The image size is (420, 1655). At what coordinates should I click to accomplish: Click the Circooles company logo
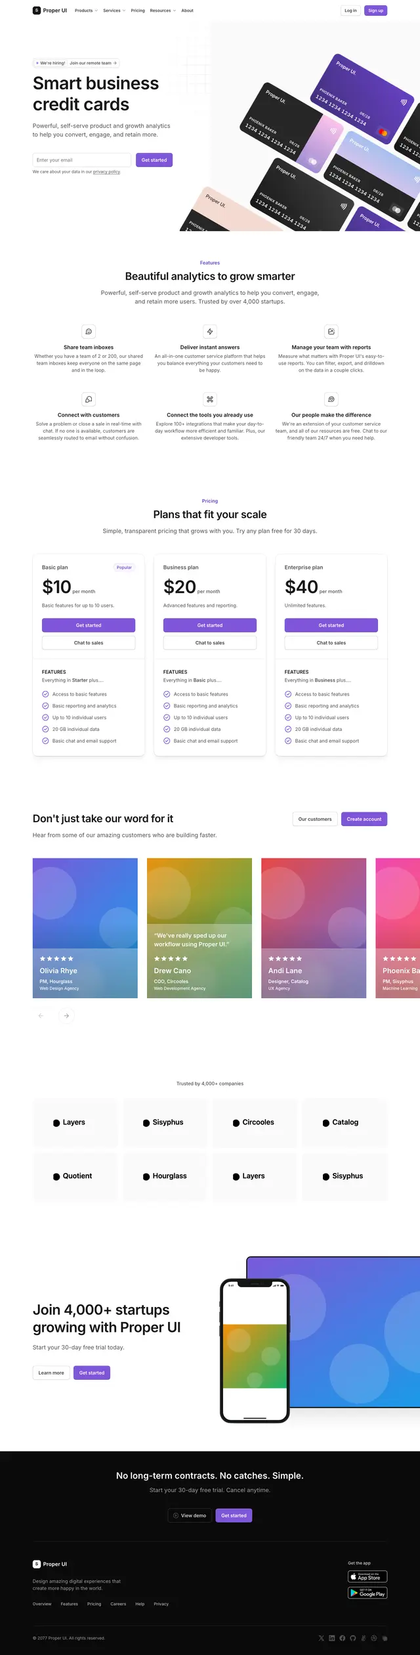click(253, 1122)
